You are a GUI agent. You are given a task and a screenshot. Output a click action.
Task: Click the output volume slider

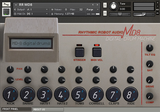(x=144, y=14)
